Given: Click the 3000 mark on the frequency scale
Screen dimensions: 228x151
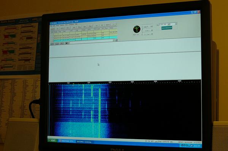Looking at the screenshot, I should [x=110, y=82].
